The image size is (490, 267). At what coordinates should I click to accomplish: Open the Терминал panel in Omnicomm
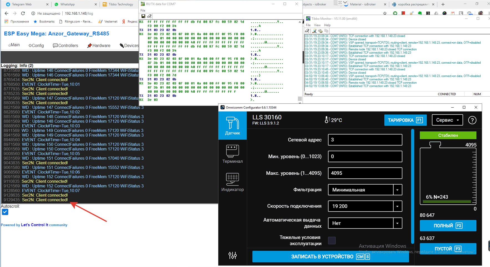pyautogui.click(x=232, y=154)
